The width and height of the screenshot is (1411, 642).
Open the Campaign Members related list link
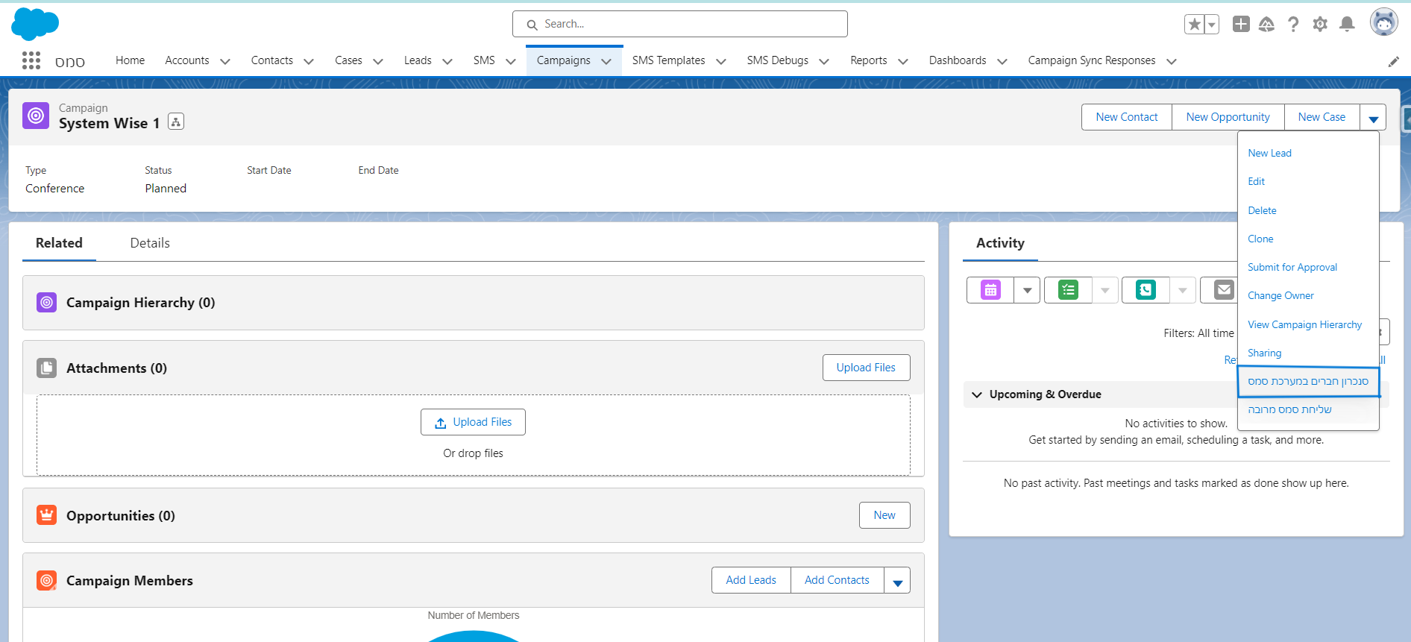click(x=130, y=581)
